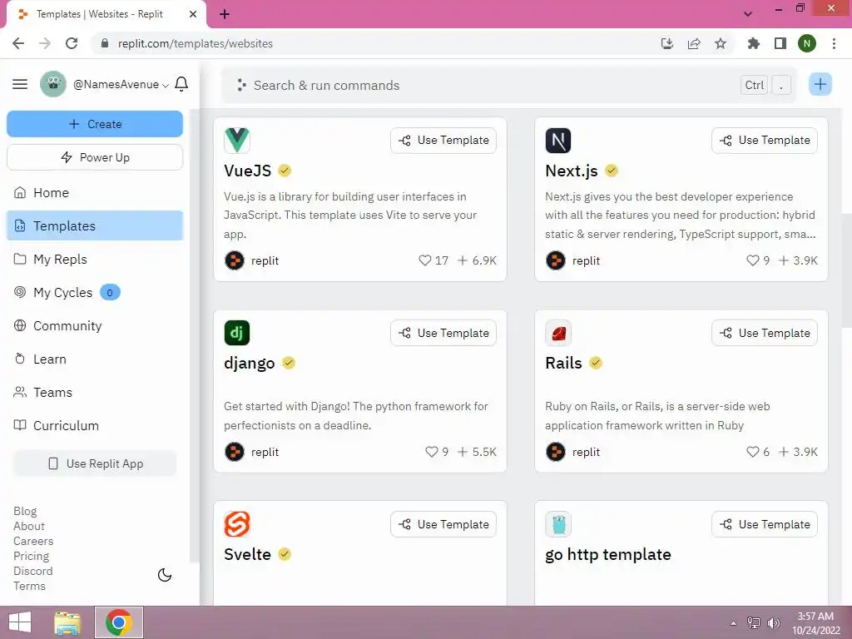
Task: Toggle dark mode moon icon
Action: 165,575
